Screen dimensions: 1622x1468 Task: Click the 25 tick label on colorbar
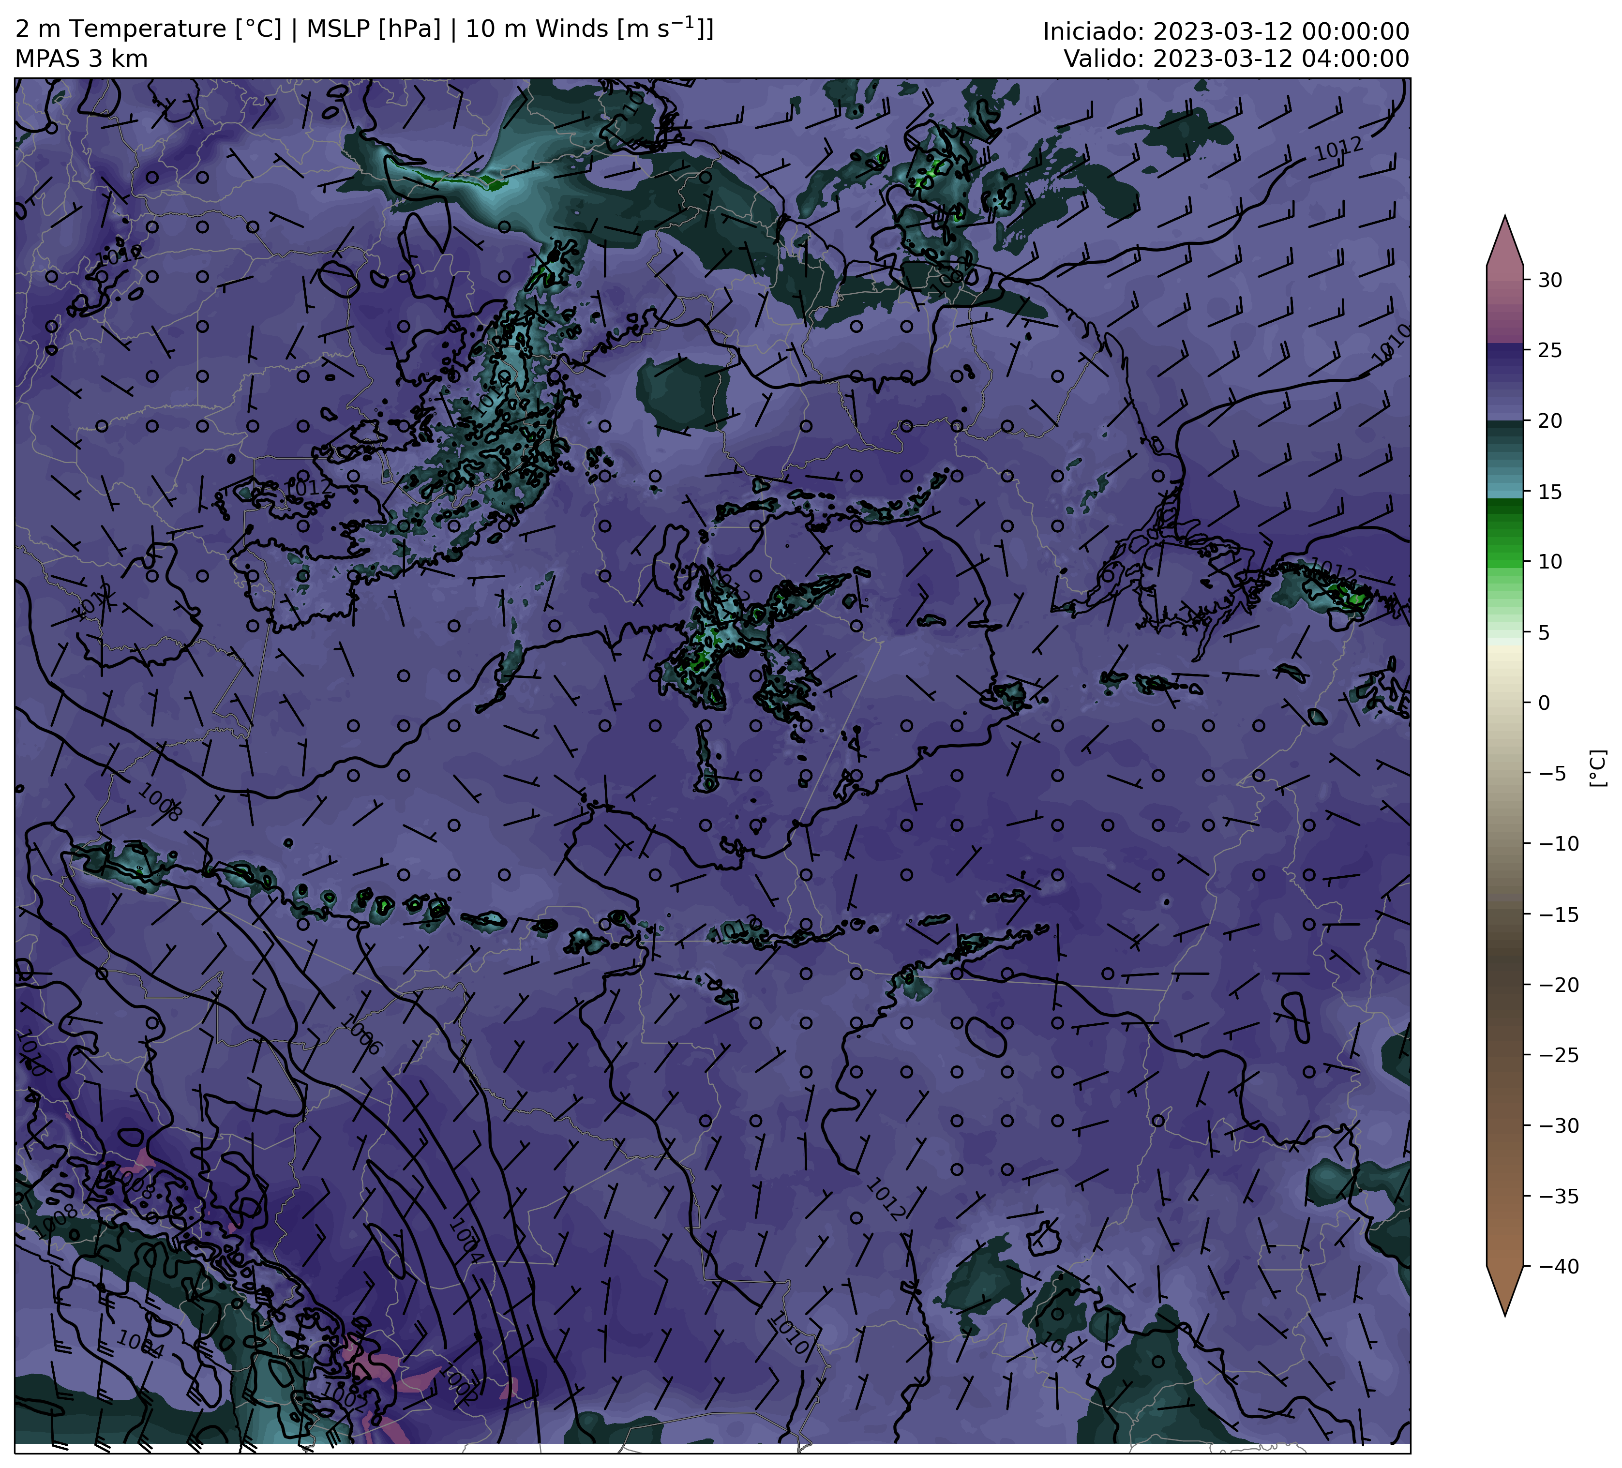1549,351
